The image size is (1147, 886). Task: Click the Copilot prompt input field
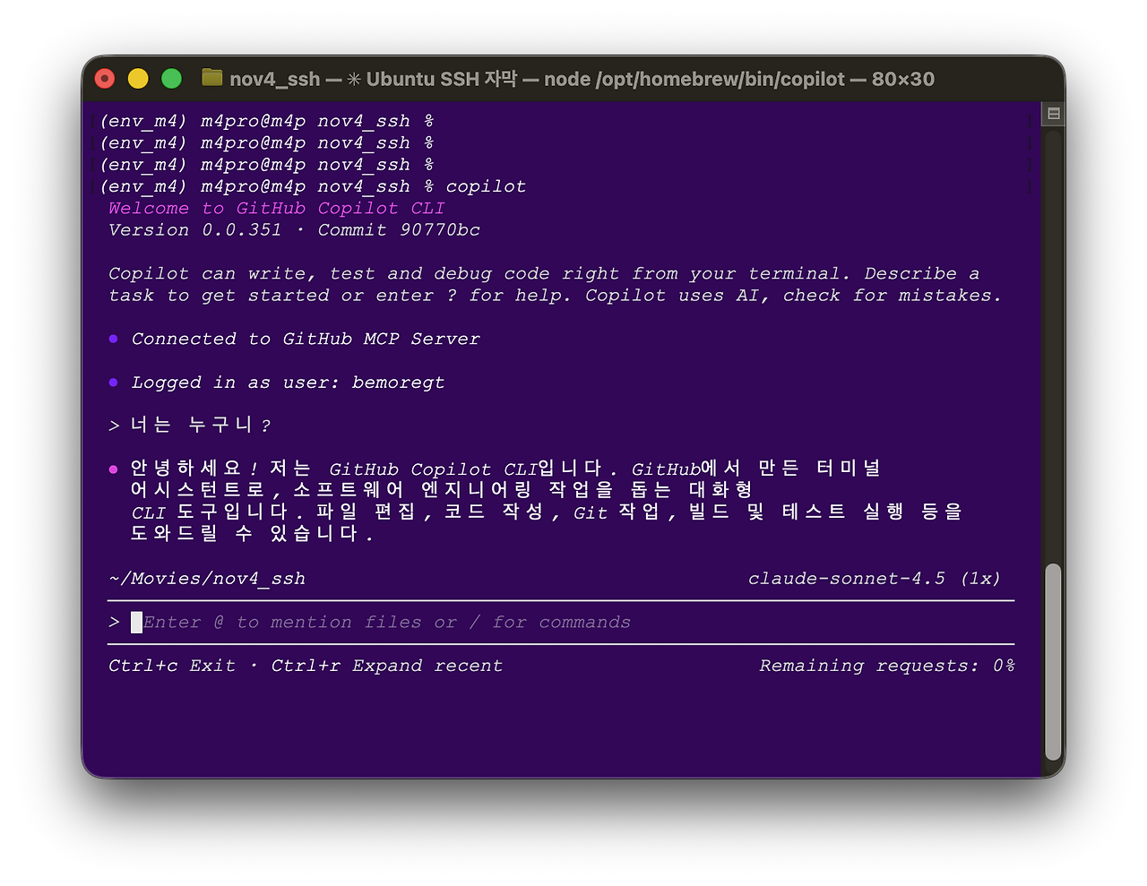[561, 623]
